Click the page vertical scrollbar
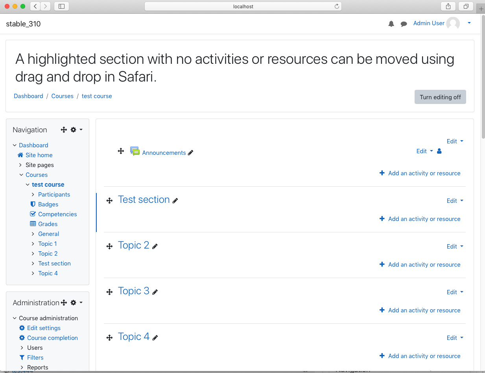 [483, 77]
